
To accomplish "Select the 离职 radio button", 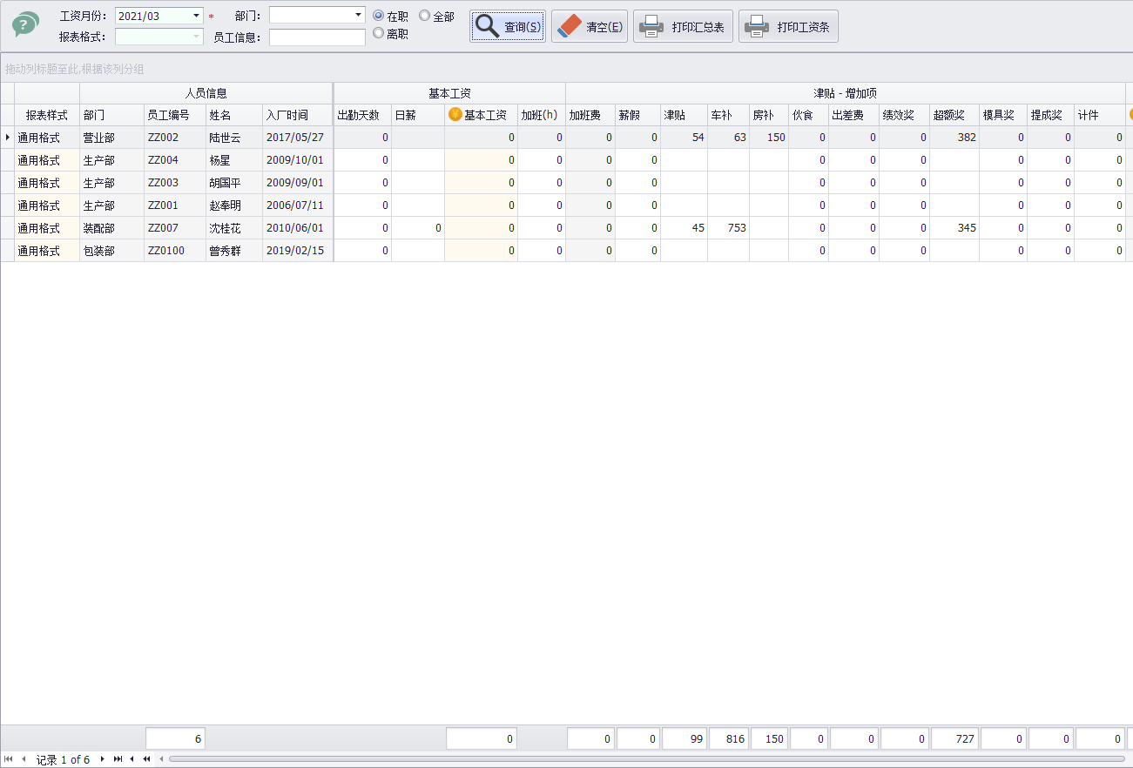I will point(378,33).
